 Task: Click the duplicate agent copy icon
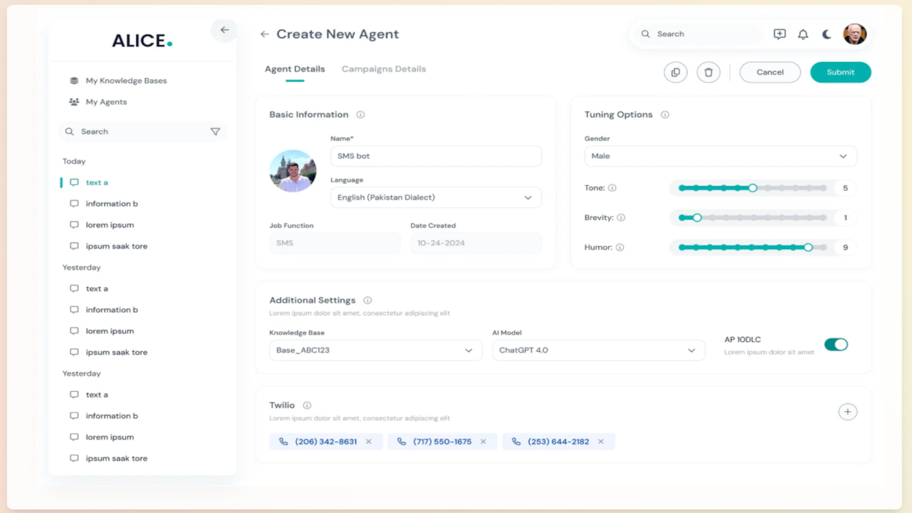[675, 72]
